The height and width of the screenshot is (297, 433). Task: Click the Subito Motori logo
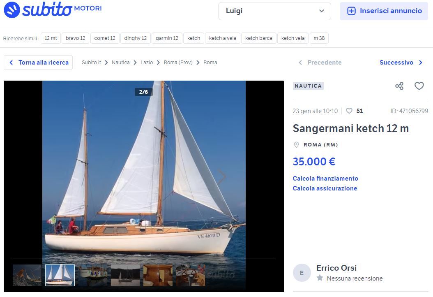click(53, 9)
